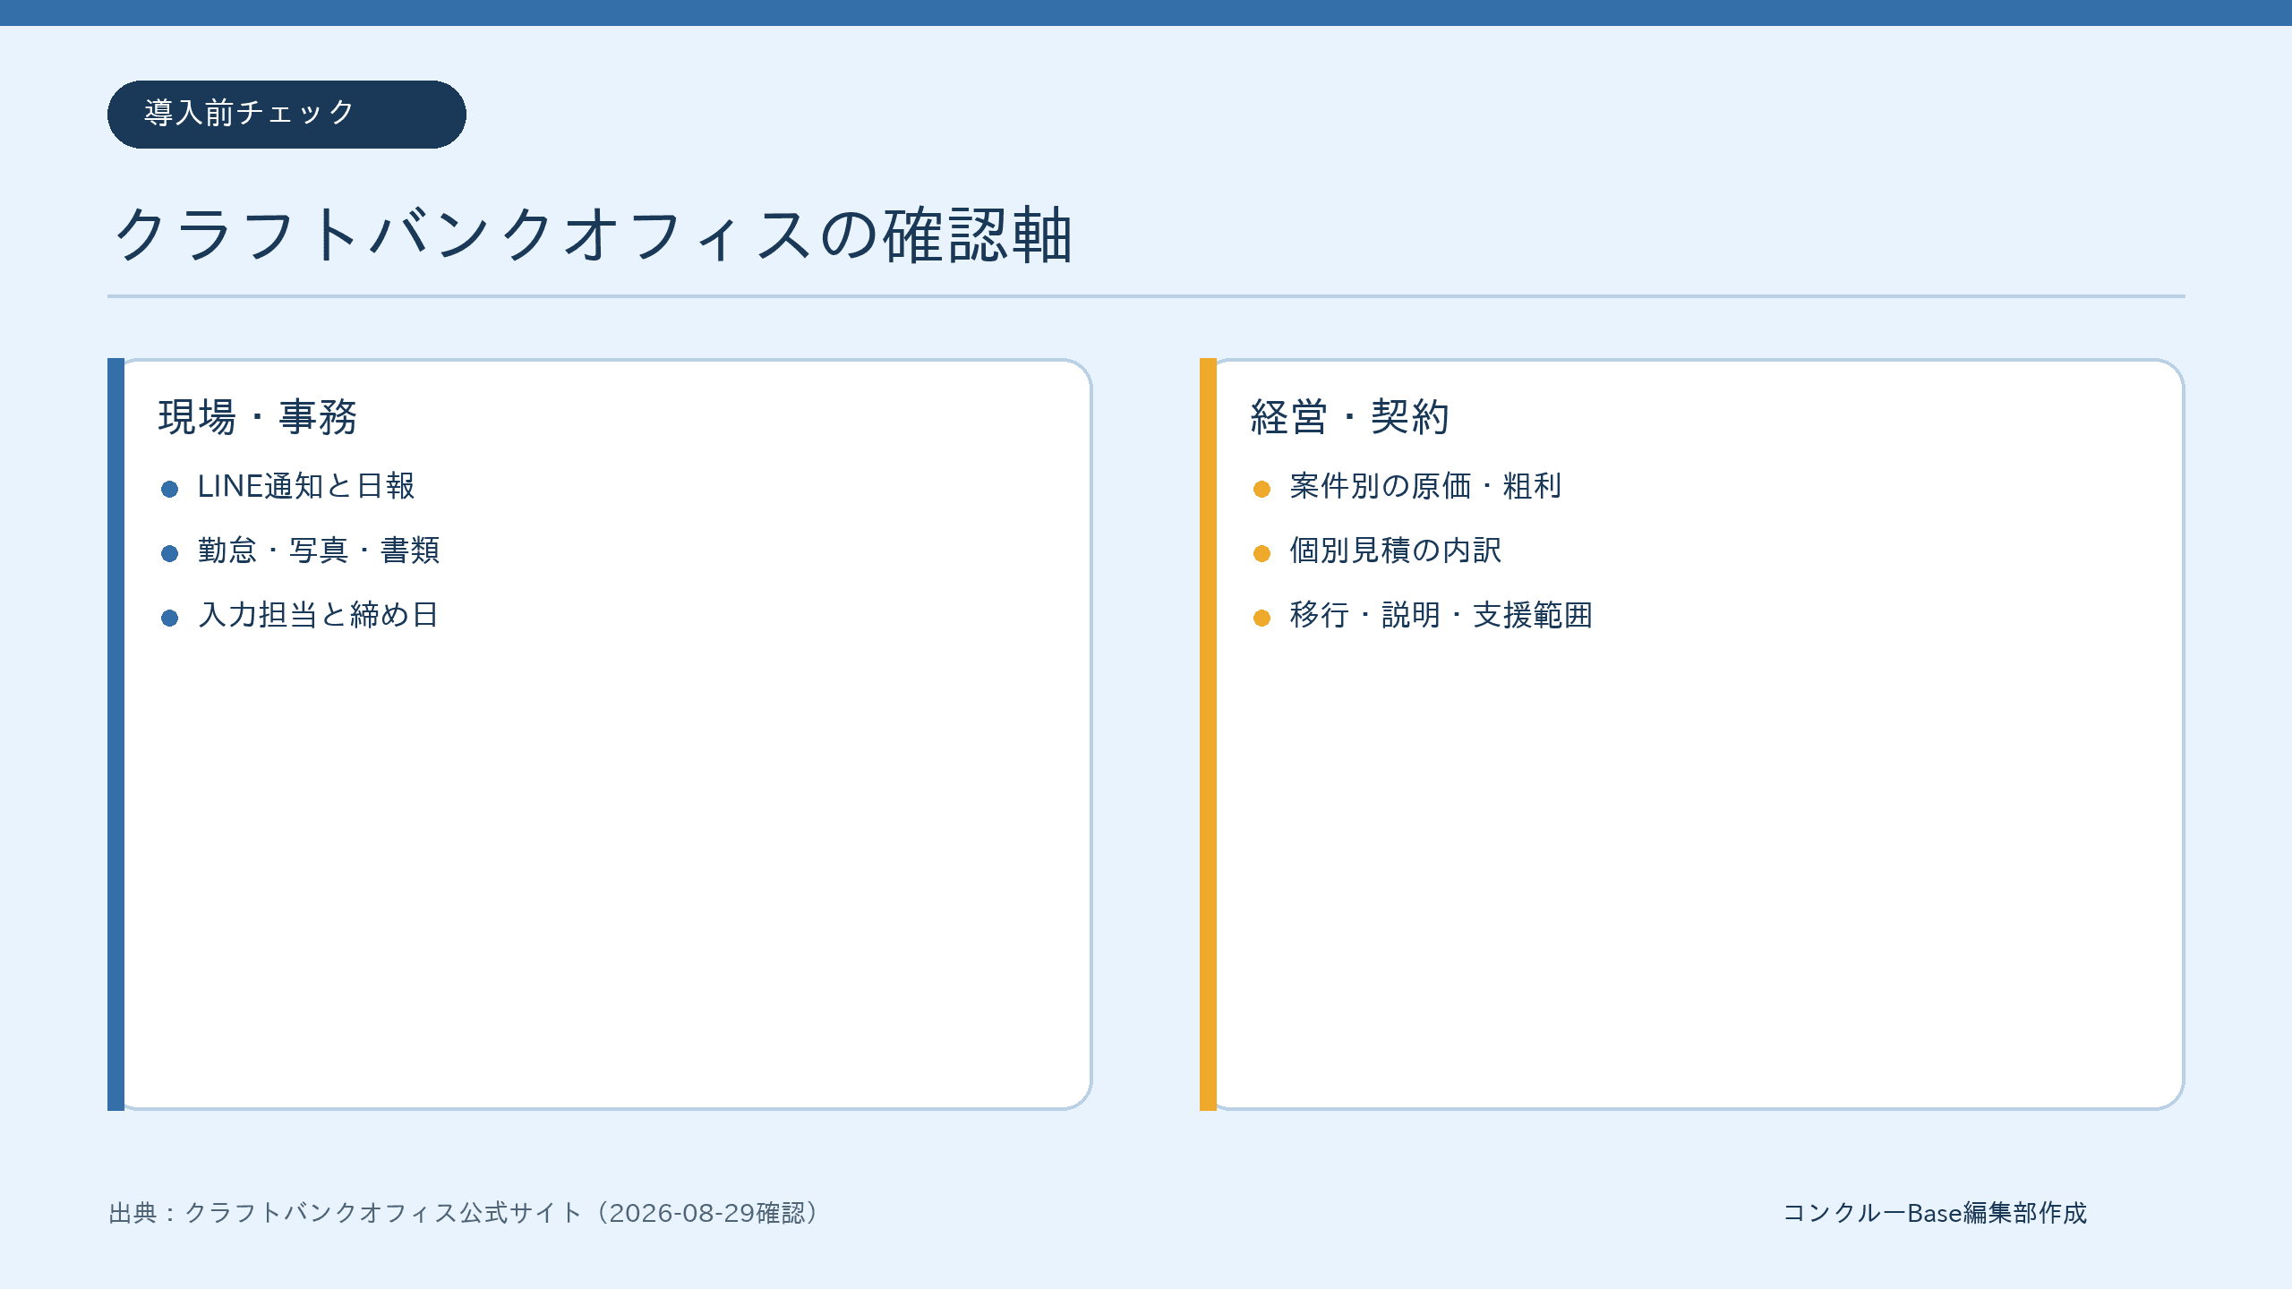Select the bullet text 個別見積の内訳
The height and width of the screenshot is (1289, 2292).
(x=1395, y=551)
